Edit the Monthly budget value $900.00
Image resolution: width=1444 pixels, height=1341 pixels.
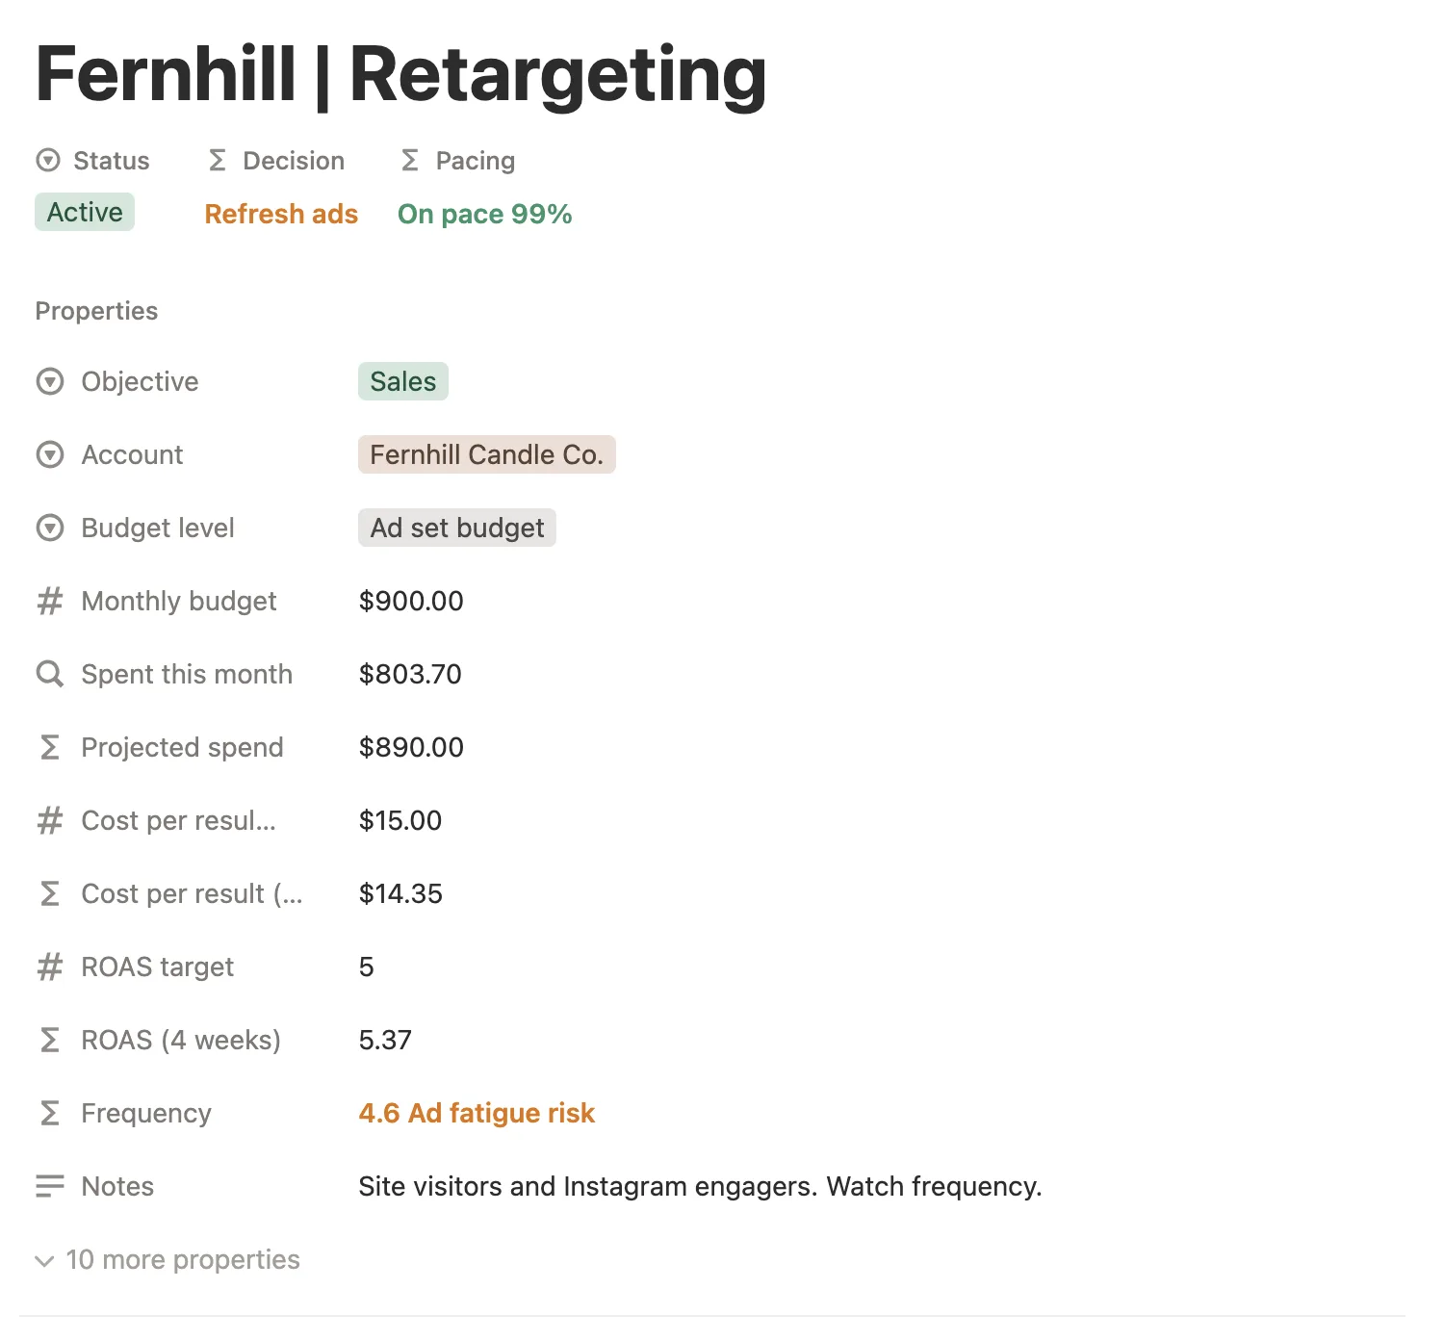click(411, 602)
